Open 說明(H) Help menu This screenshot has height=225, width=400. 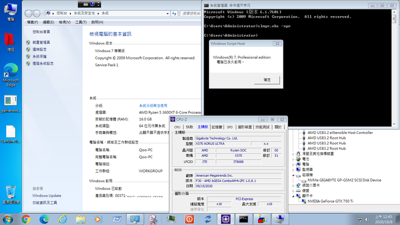97,22
